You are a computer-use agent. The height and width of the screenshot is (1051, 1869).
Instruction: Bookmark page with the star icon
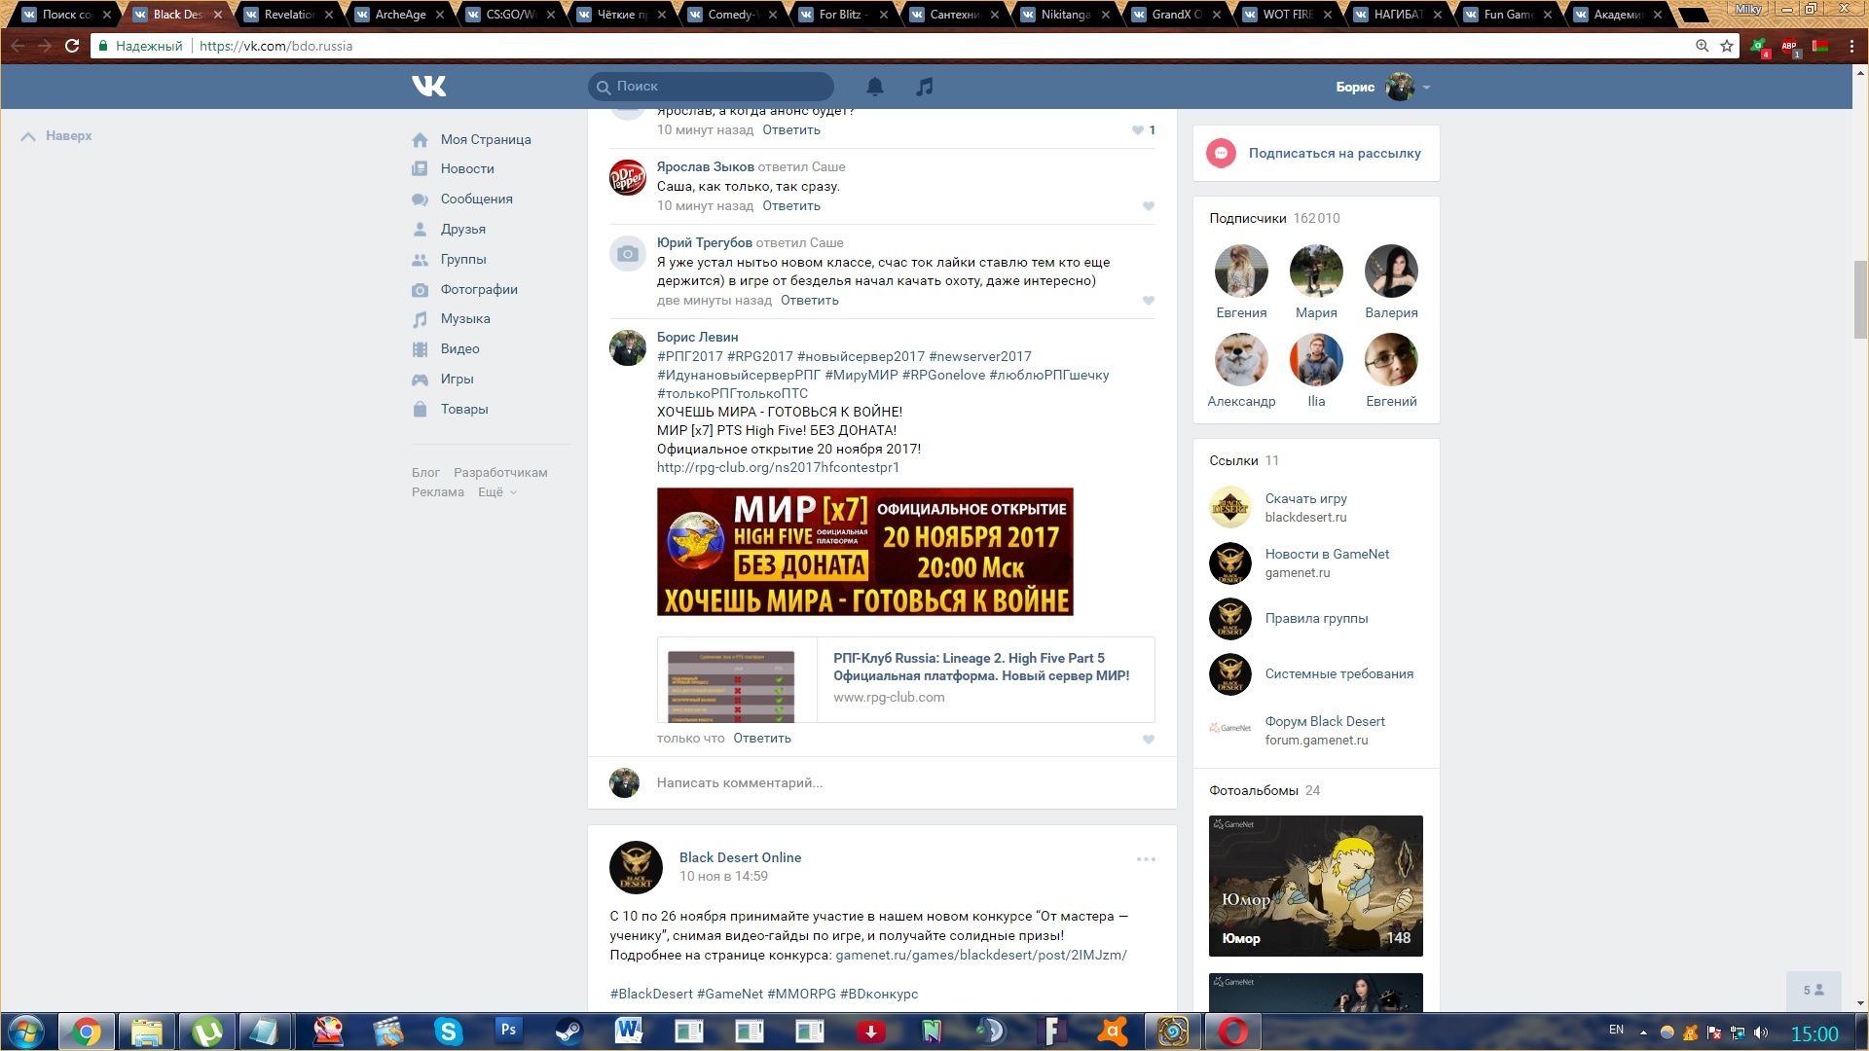click(x=1727, y=46)
